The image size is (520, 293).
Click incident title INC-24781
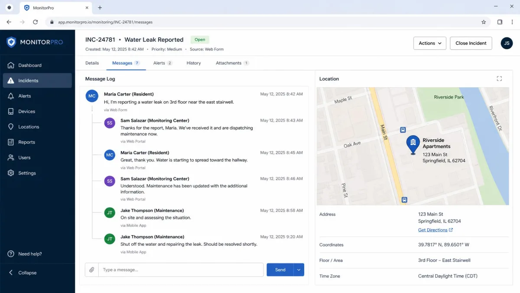[100, 40]
